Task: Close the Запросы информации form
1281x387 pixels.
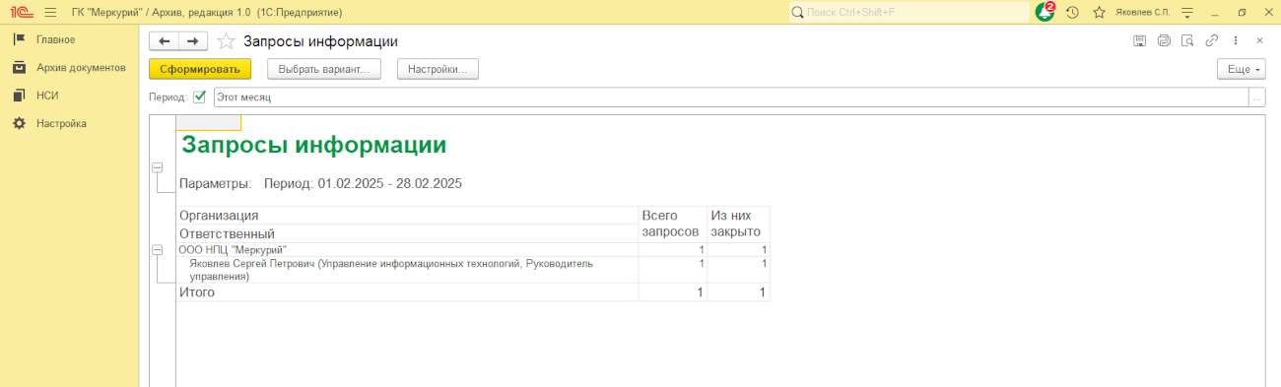Action: click(x=1259, y=40)
